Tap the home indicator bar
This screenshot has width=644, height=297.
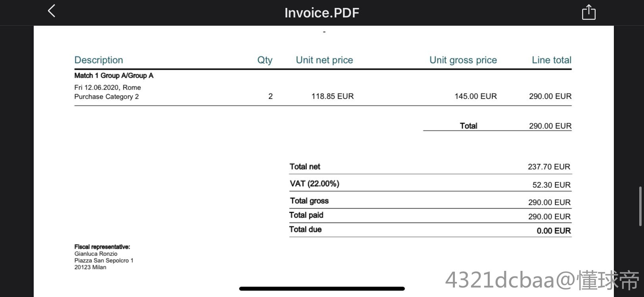pyautogui.click(x=322, y=289)
